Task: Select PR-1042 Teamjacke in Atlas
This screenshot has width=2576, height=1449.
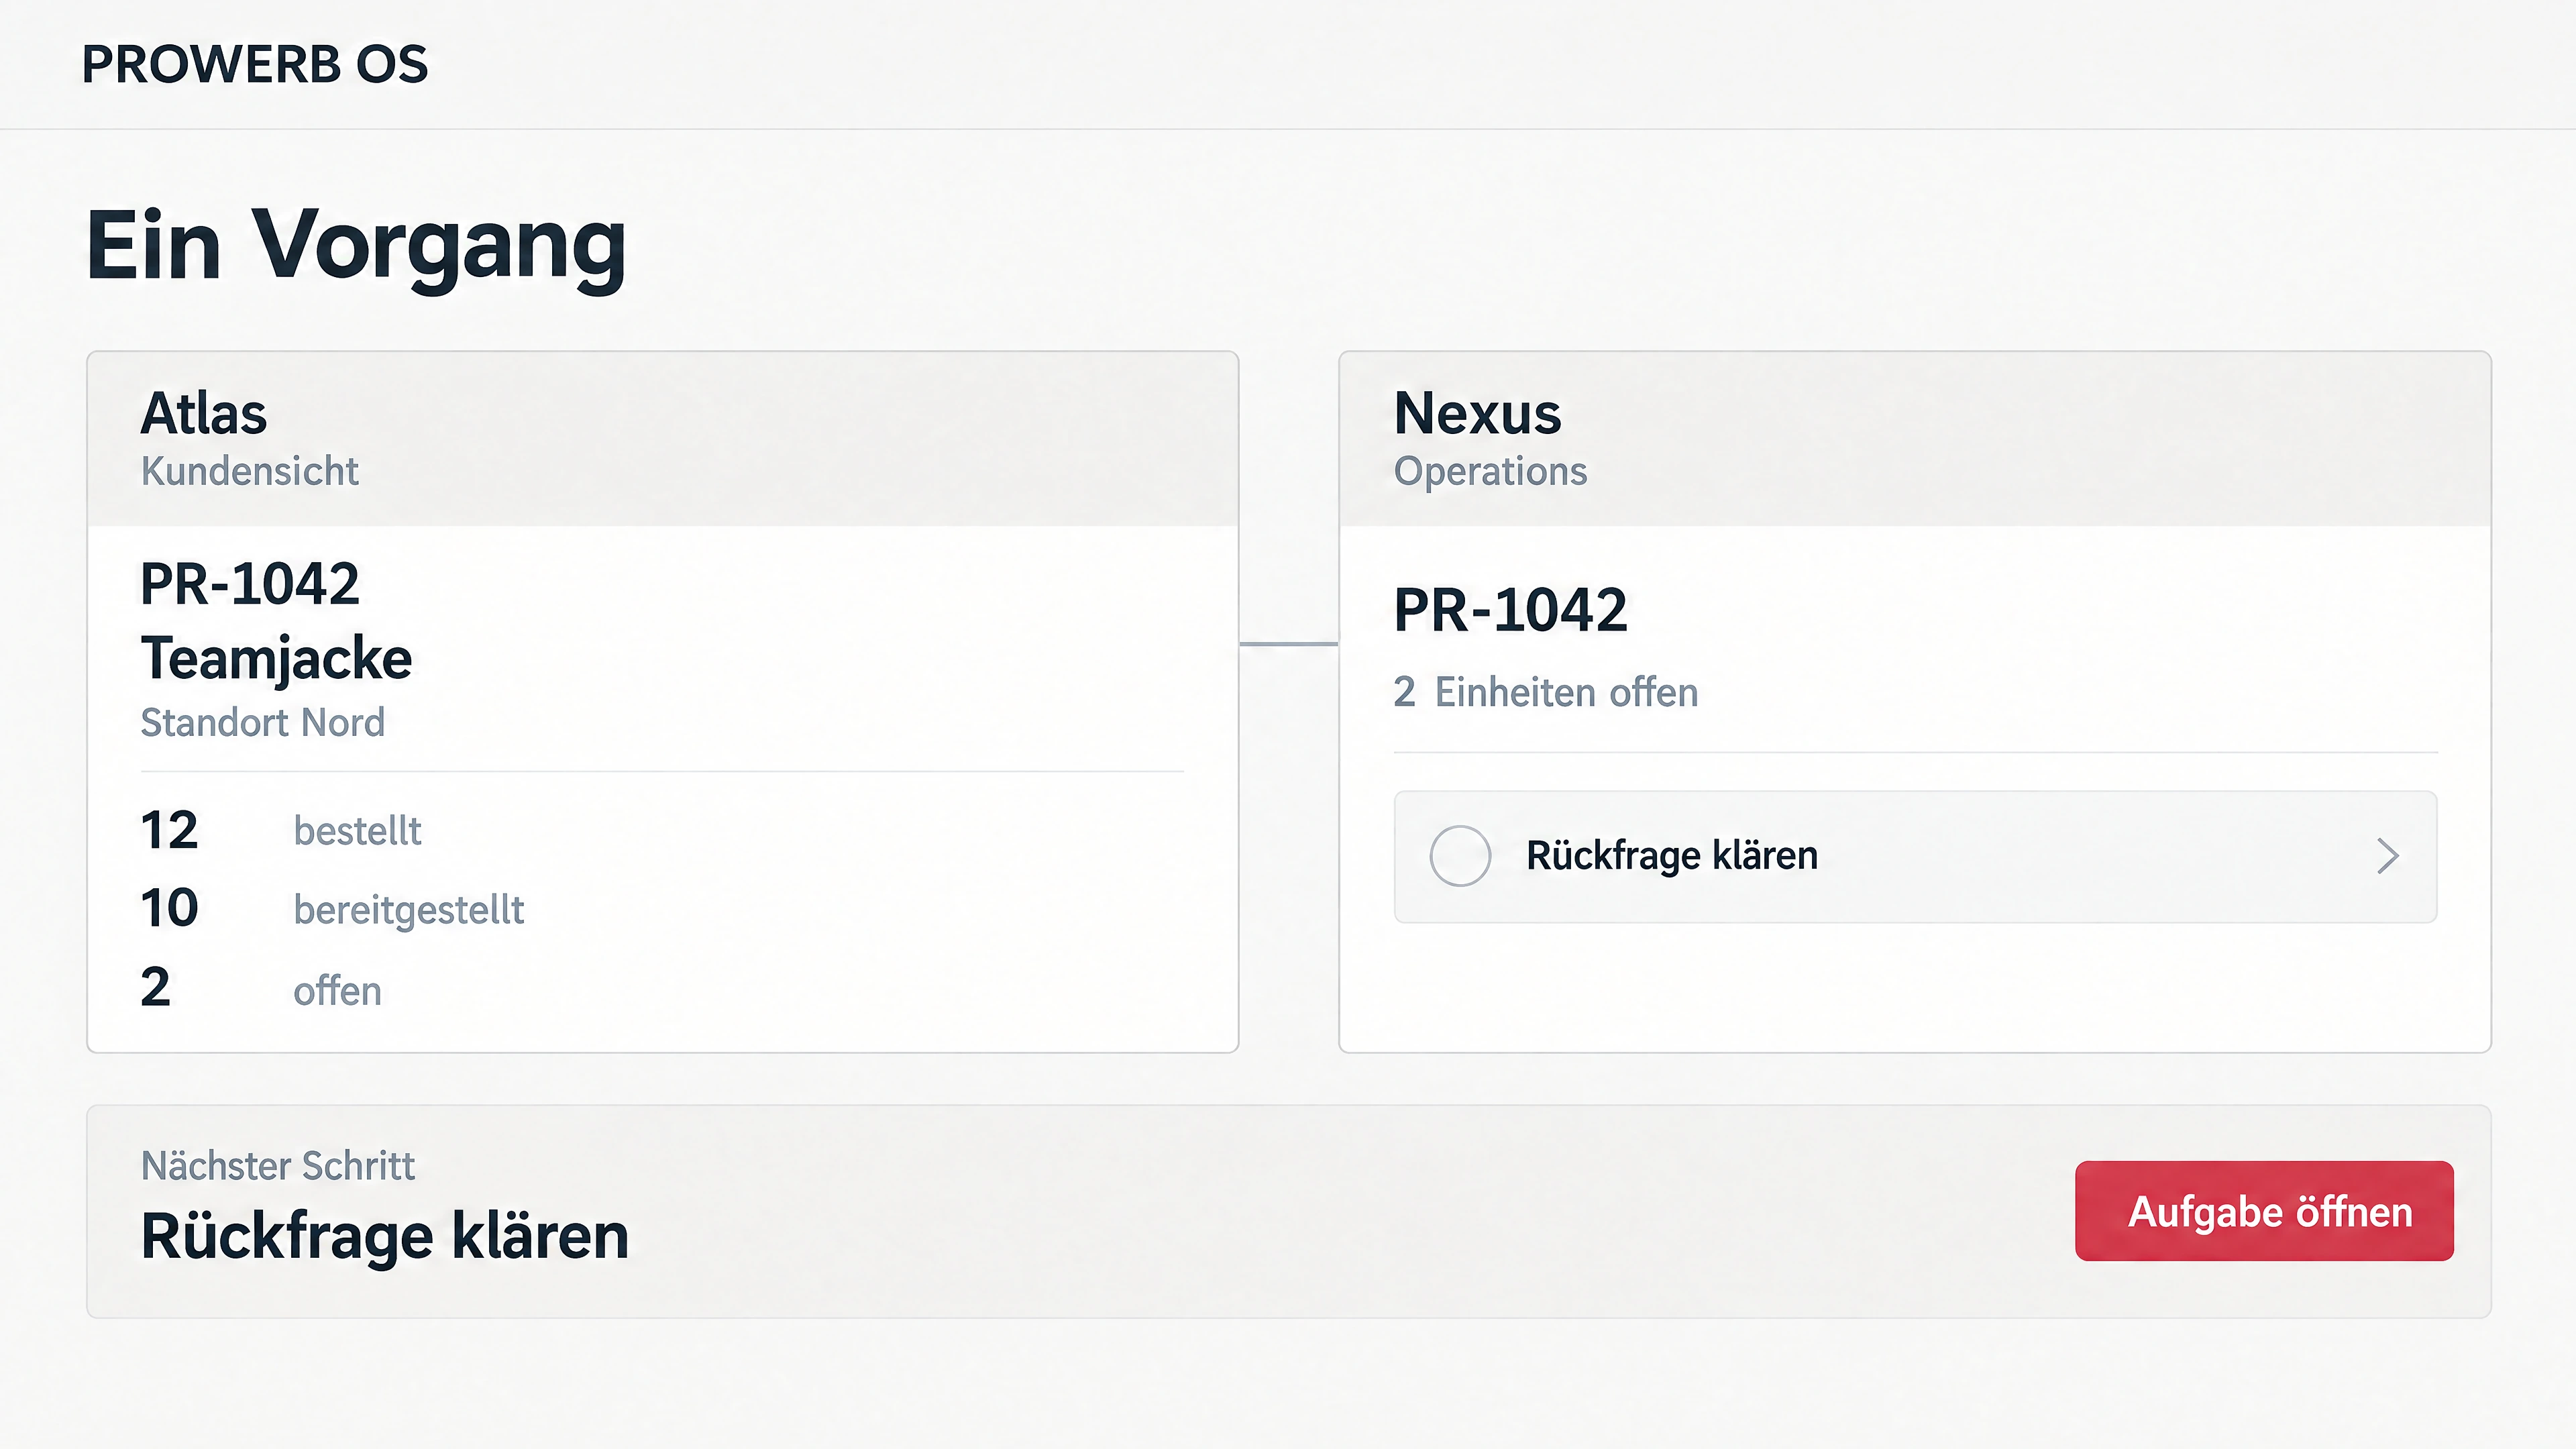Action: click(x=276, y=621)
